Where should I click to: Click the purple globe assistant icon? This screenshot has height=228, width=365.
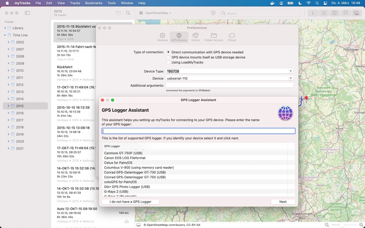(x=285, y=113)
